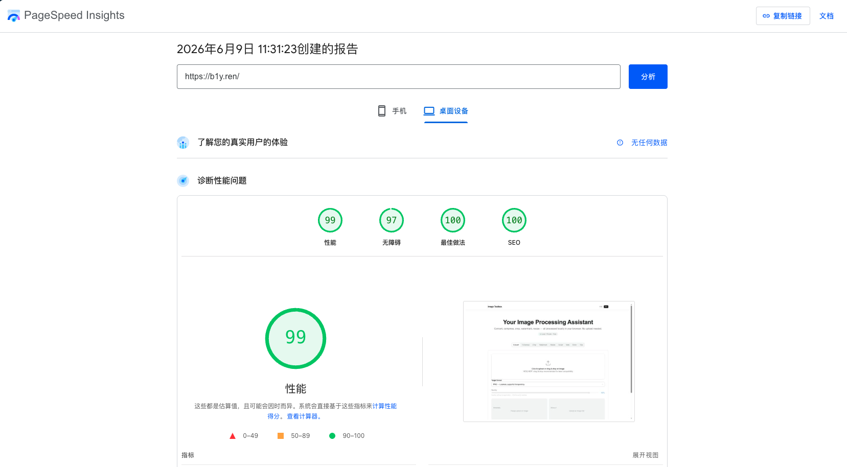Click the diagnose performance section icon
The width and height of the screenshot is (847, 467).
pyautogui.click(x=183, y=181)
